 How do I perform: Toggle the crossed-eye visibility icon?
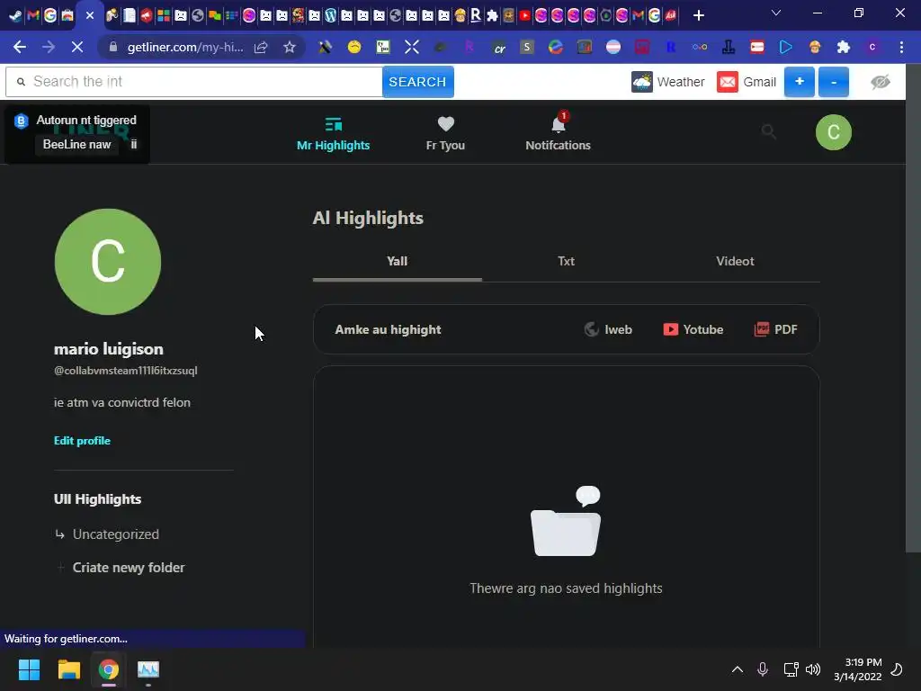click(x=880, y=82)
